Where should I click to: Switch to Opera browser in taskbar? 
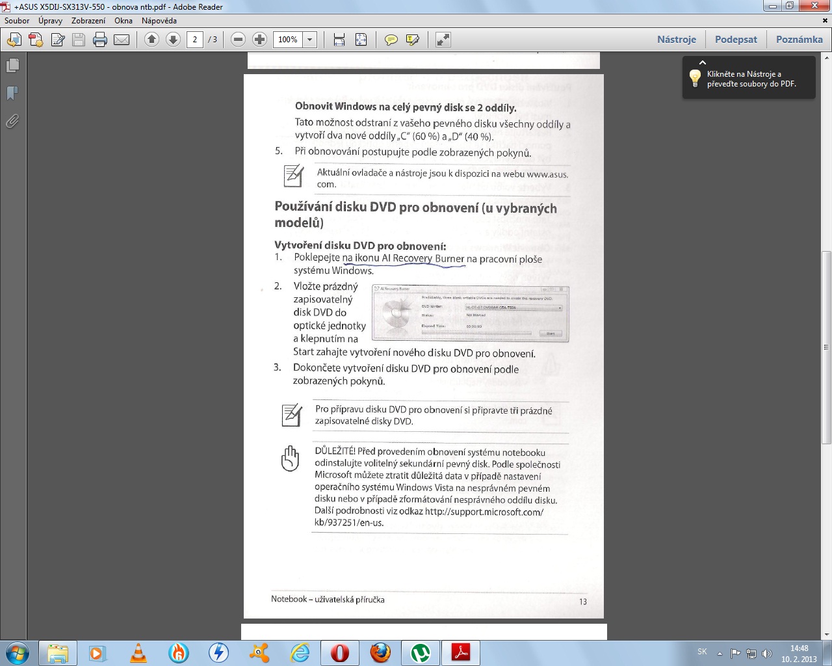click(340, 652)
